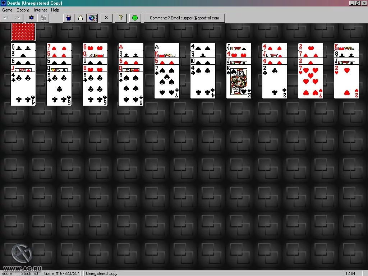Screen dimensions: 368x276
Task: Open statistics with the sigma icon
Action: [106, 18]
